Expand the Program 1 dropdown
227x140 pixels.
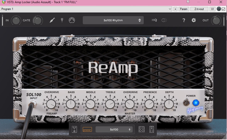pos(86,9)
